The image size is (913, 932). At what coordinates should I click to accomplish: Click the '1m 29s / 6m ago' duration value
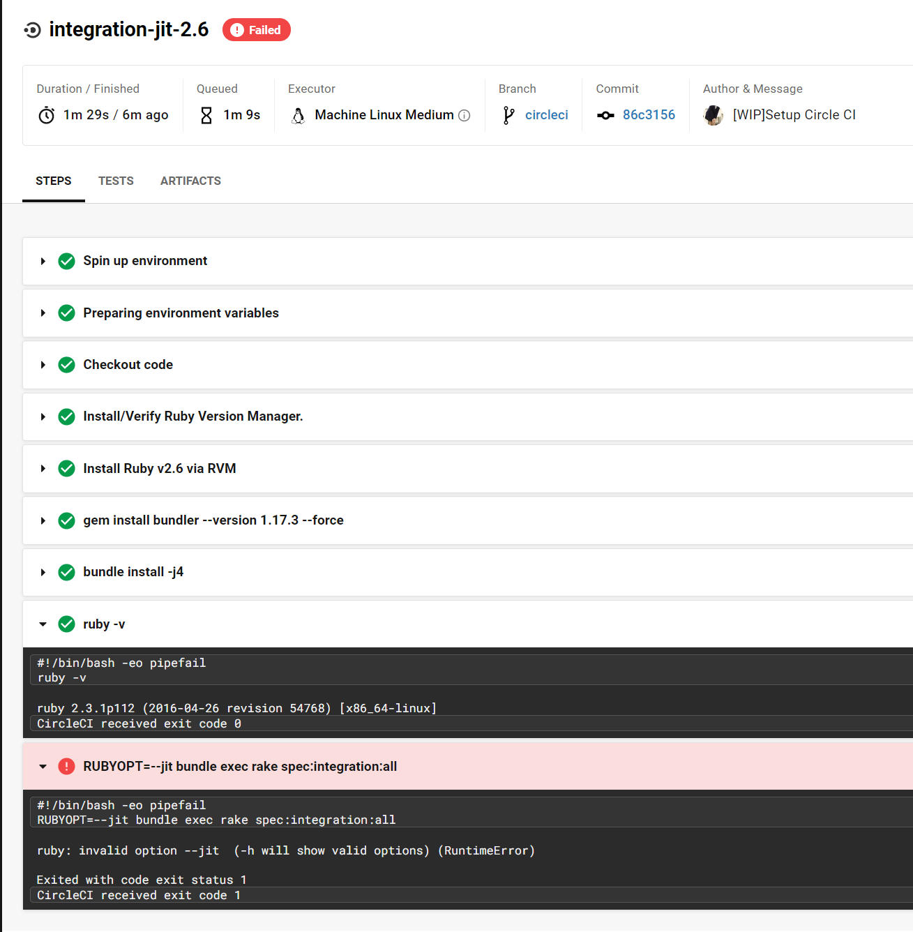coord(116,115)
